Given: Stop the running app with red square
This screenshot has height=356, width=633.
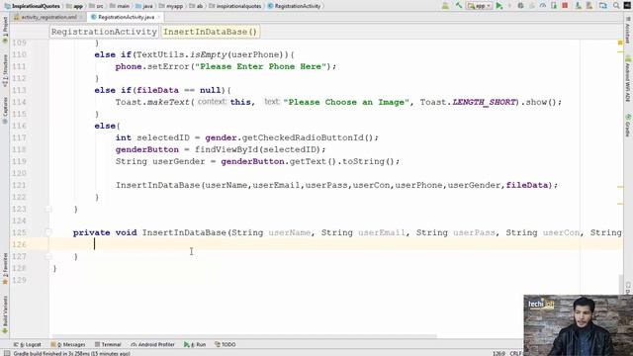Looking at the screenshot, I should click(x=565, y=6).
